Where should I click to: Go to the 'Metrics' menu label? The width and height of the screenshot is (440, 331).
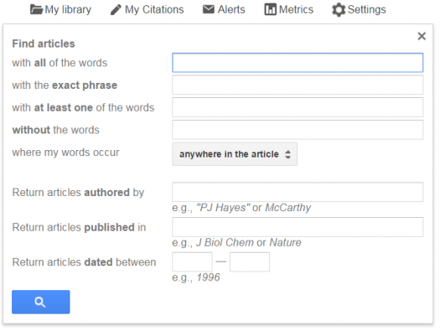coord(296,9)
